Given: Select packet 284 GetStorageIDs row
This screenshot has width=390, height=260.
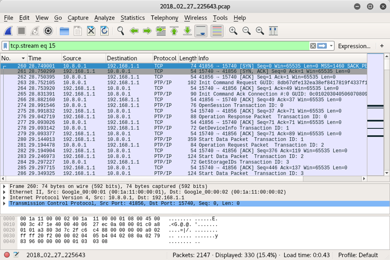Looking at the screenshot, I should [x=184, y=162].
